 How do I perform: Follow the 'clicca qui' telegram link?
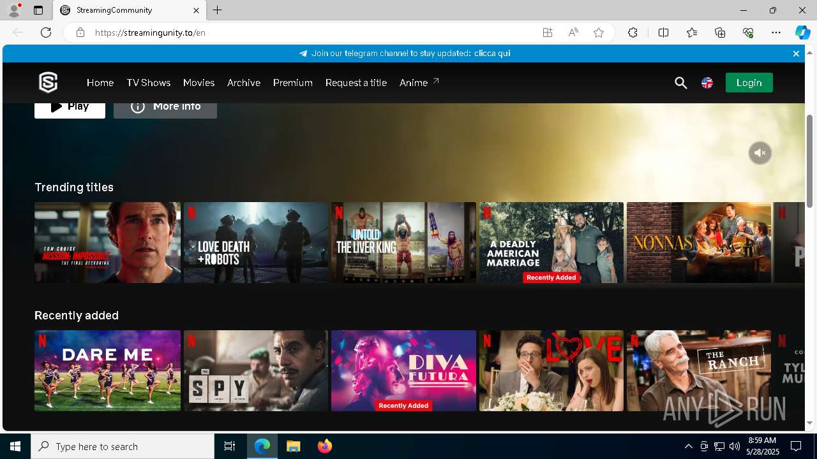coord(492,54)
